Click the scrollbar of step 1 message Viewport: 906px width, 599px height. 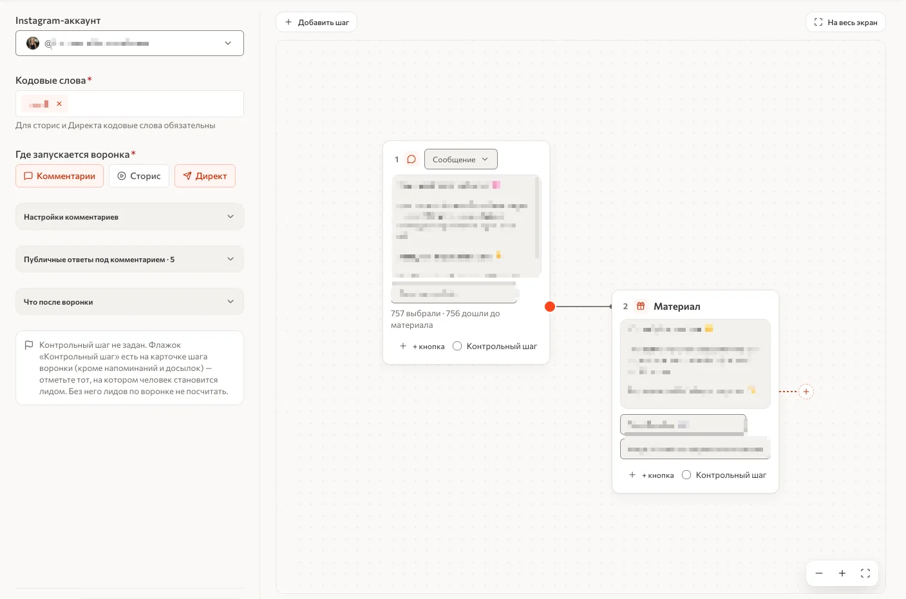[x=538, y=219]
